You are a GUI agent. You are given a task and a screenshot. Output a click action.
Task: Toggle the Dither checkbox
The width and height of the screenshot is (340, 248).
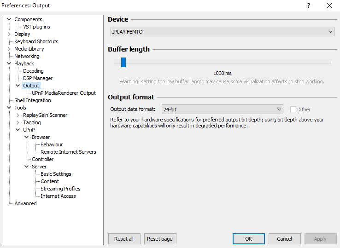pos(293,110)
